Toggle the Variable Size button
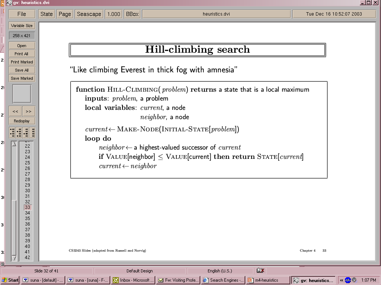Screen dimensions: 381x285 [x=22, y=26]
